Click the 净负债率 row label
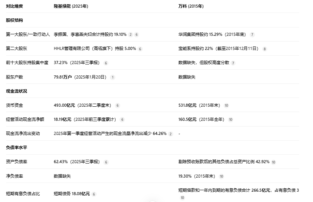This screenshot has height=202, width=313. [15, 176]
